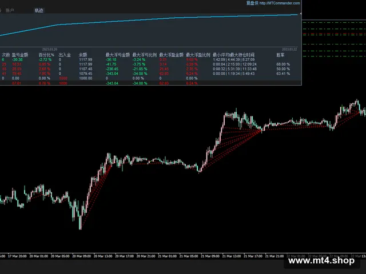Viewport: 366px width, 274px height.
Task: Click the 20 Mar 17:00 time axis label
Action: (x=125, y=256)
